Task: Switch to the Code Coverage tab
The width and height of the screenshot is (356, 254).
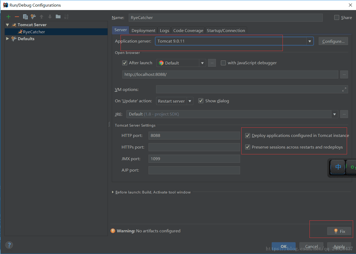Action: coord(188,30)
